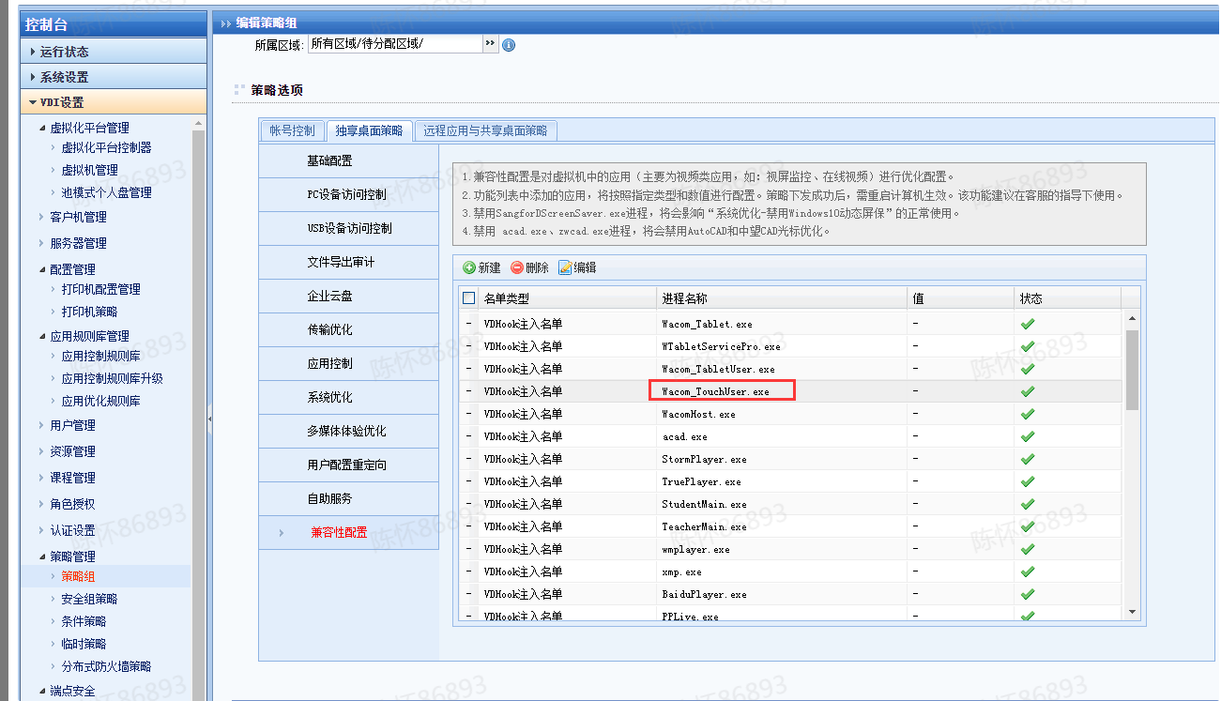The height and width of the screenshot is (701, 1221).
Task: Expand the 运行状态 section
Action: coord(114,52)
